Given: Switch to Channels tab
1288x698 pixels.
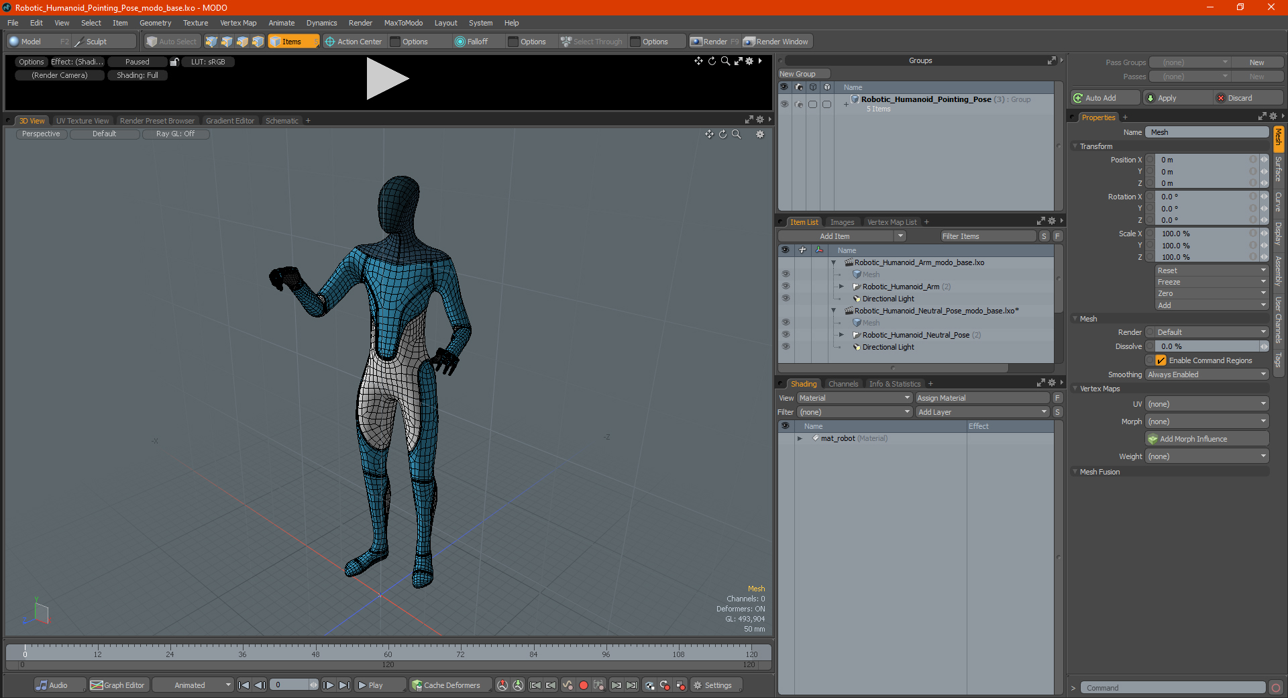Looking at the screenshot, I should pyautogui.click(x=843, y=384).
